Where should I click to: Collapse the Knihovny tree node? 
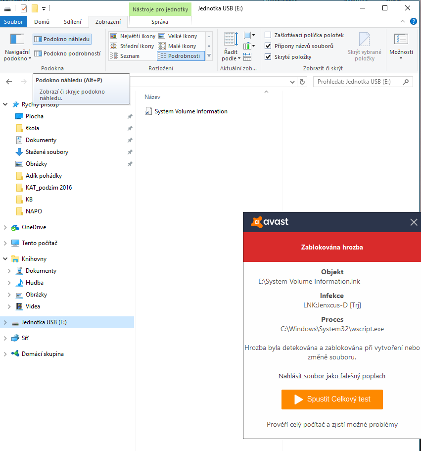point(5,259)
